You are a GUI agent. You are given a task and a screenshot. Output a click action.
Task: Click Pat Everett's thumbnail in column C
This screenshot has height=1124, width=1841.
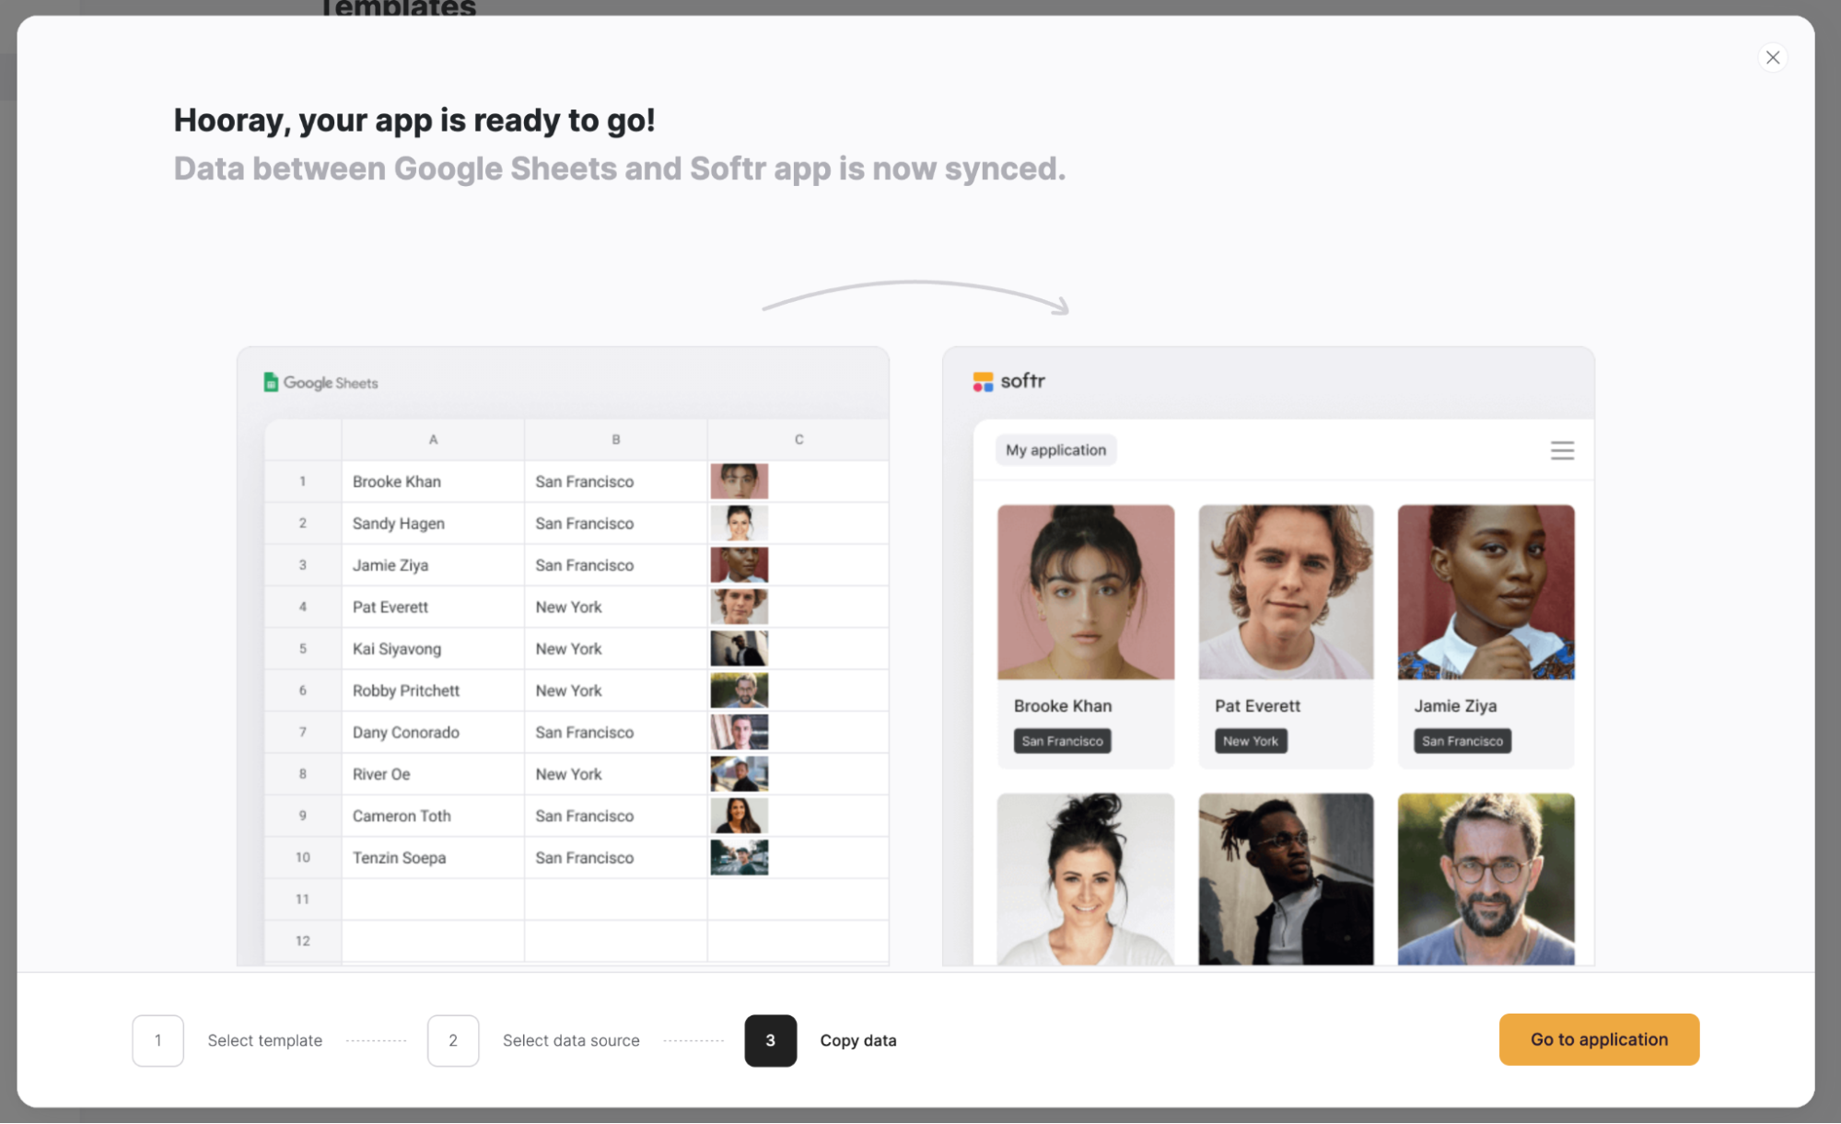[x=739, y=607]
